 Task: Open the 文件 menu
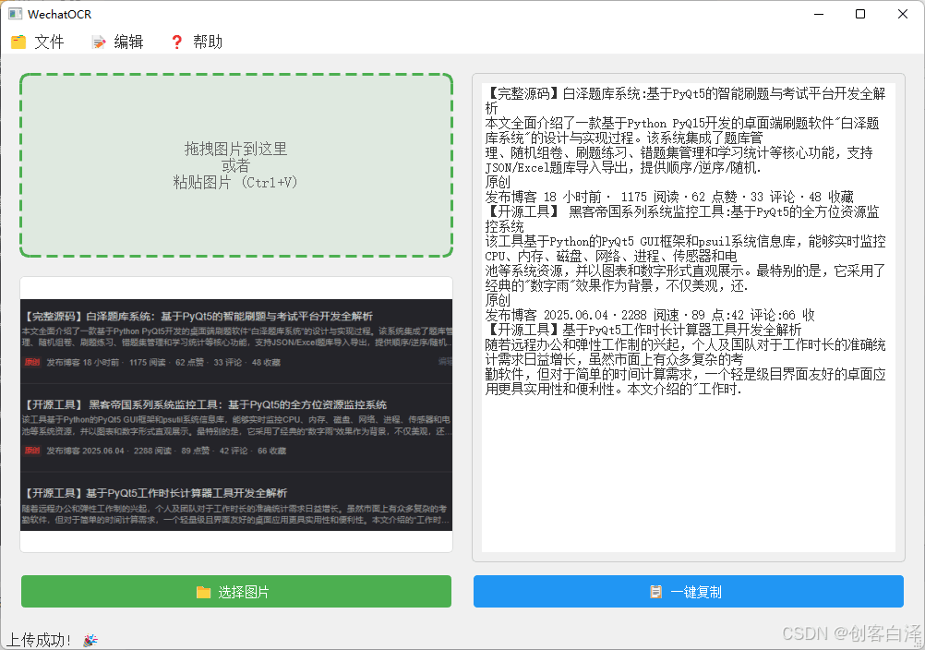click(x=38, y=42)
